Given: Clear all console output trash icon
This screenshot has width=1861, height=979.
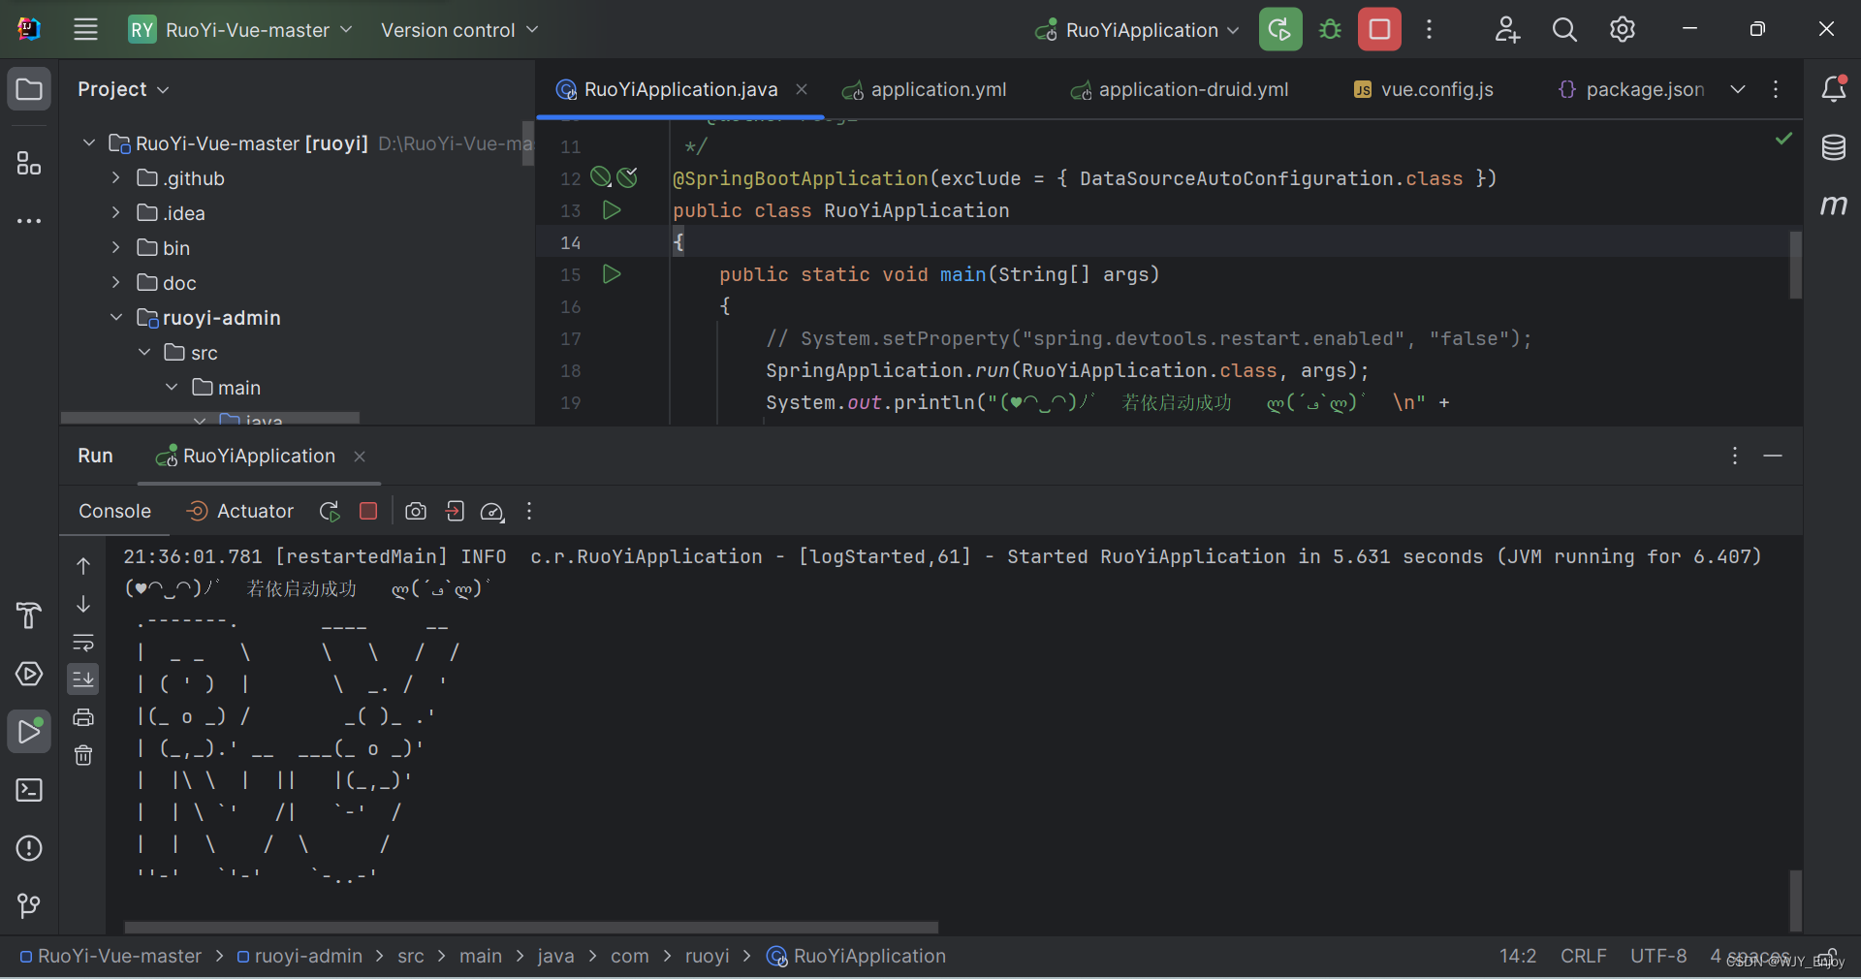Looking at the screenshot, I should 83,755.
